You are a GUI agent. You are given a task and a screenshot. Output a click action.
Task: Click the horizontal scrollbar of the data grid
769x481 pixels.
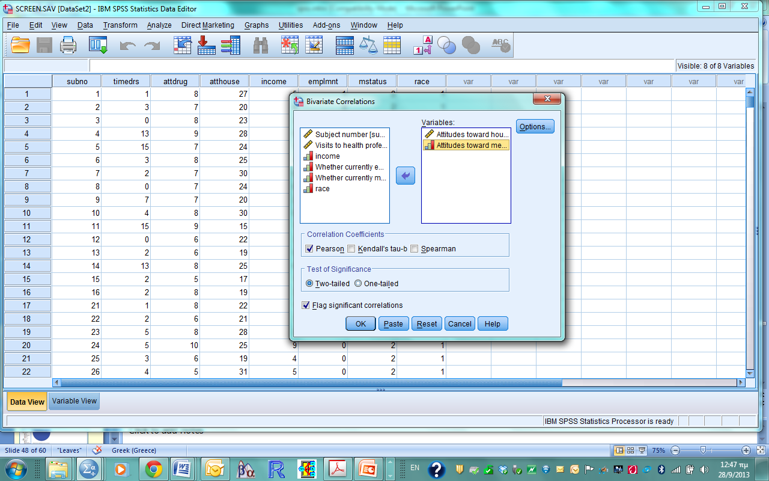click(312, 382)
